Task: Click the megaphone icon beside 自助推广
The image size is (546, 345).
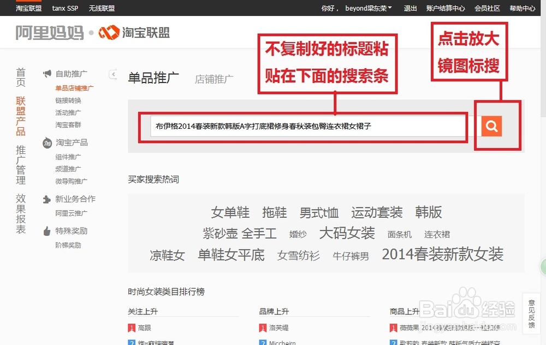Action: coord(47,74)
